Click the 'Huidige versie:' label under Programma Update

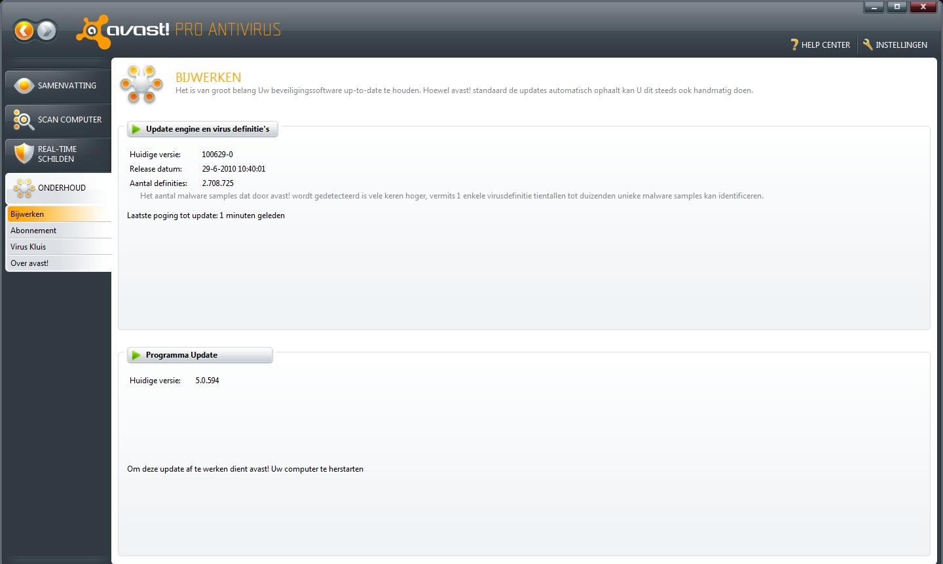(155, 381)
